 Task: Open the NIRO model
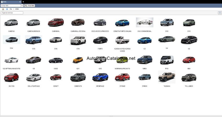pos(145,60)
